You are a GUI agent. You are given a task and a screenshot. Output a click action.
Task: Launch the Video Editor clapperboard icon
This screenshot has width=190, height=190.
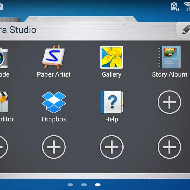[4, 102]
